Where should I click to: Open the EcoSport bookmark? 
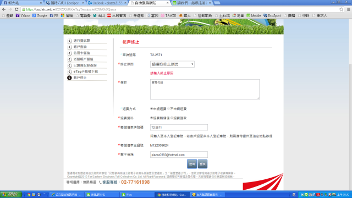click(x=272, y=15)
